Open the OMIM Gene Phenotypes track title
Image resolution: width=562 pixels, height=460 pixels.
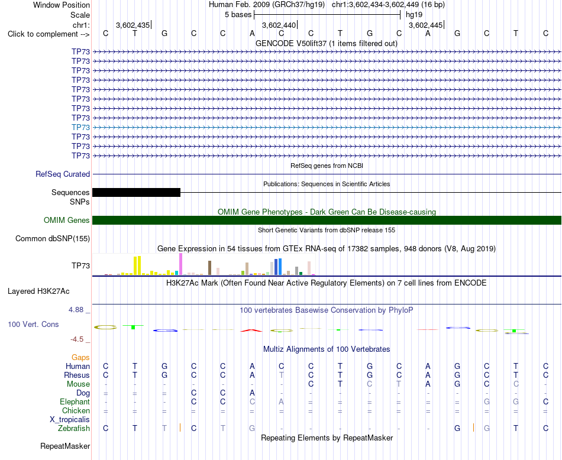[x=327, y=212]
